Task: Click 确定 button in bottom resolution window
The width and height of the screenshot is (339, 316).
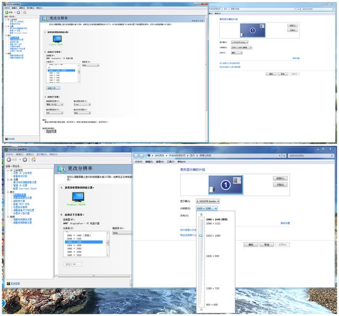Action: coord(251,244)
